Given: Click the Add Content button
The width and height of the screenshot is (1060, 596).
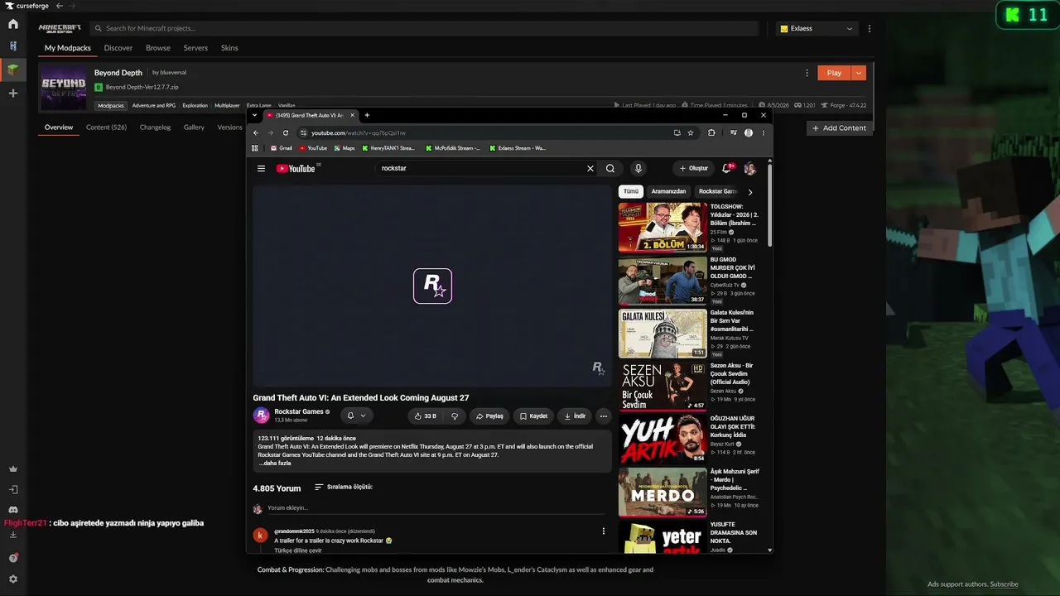Looking at the screenshot, I should pyautogui.click(x=839, y=128).
